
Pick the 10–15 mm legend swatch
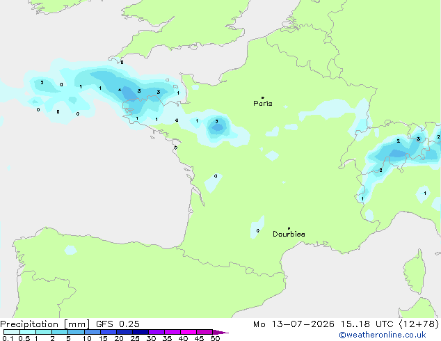point(92,332)
